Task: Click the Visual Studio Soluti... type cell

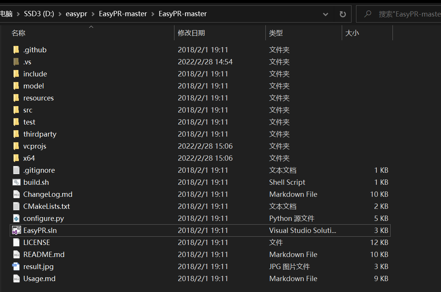Action: coord(303,230)
